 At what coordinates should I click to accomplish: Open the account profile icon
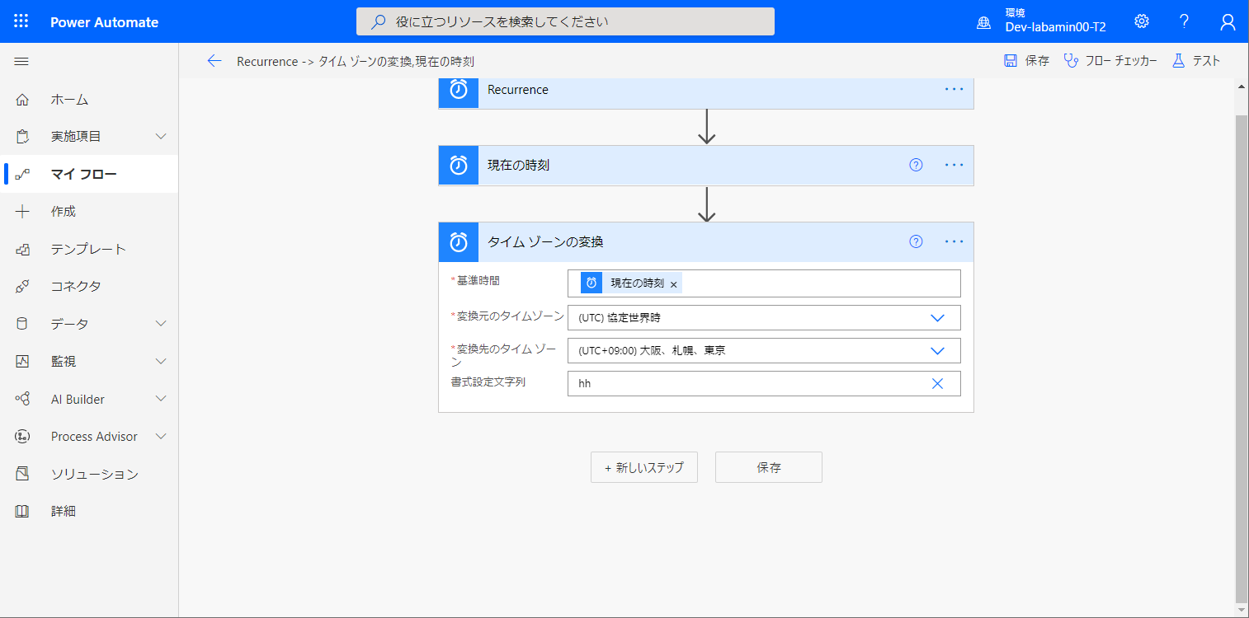pyautogui.click(x=1228, y=21)
